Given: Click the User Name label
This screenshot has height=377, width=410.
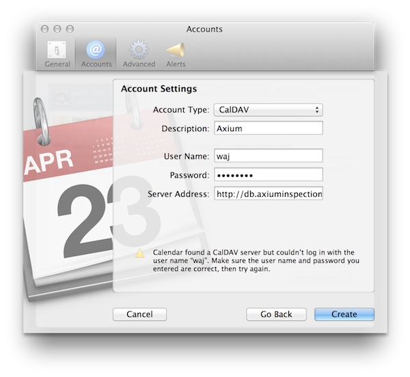Looking at the screenshot, I should point(187,156).
